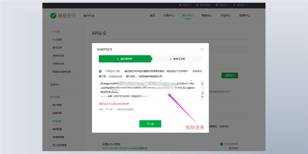Click inside the certificate request text box
308x154 pixels.
[x=151, y=90]
